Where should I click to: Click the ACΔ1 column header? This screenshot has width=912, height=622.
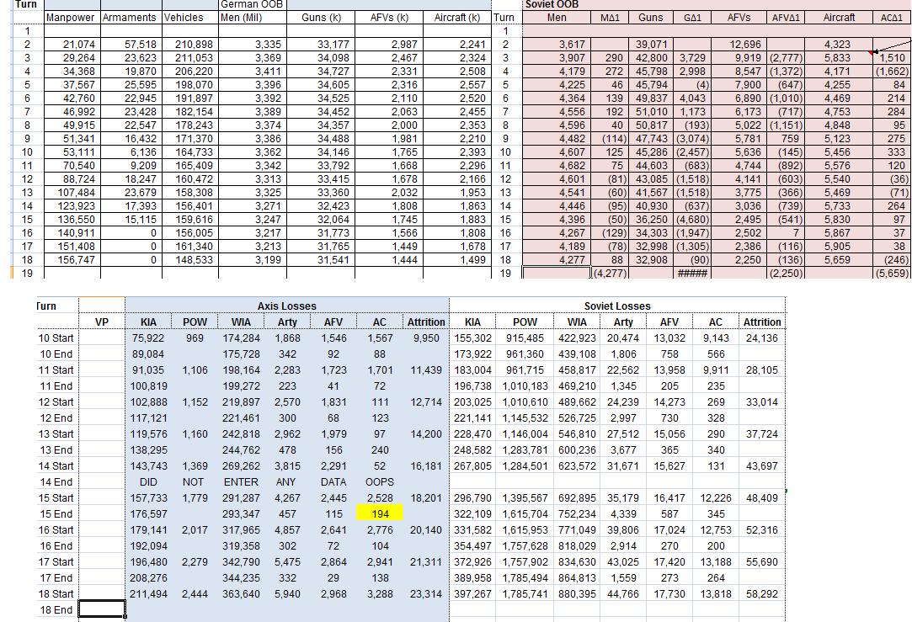pyautogui.click(x=892, y=18)
